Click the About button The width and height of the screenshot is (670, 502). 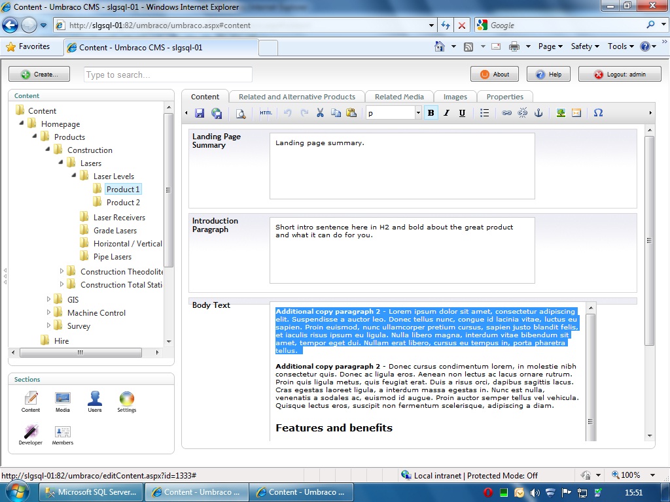[x=495, y=75]
